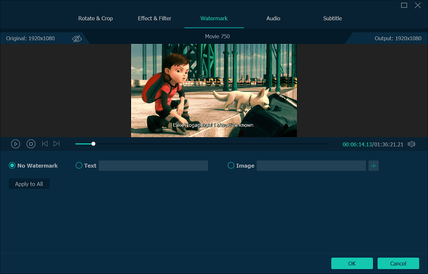Confirm with the OK button

[352, 263]
